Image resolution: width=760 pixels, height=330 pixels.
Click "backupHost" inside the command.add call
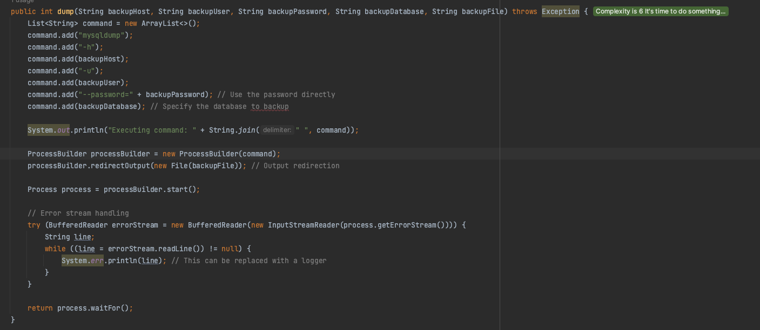(x=99, y=59)
